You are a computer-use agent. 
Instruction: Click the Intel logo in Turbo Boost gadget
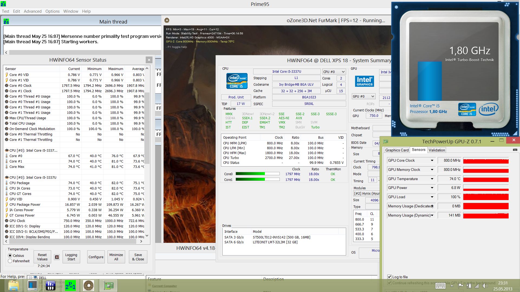coord(488,109)
